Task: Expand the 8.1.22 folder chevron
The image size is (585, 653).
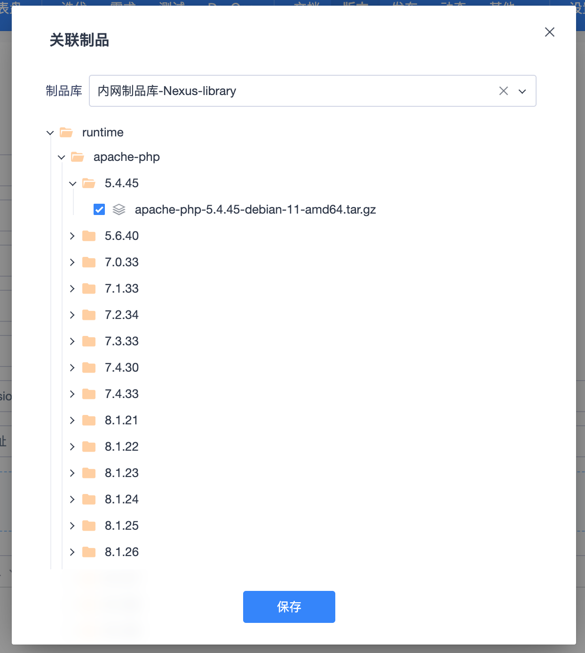Action: tap(72, 446)
